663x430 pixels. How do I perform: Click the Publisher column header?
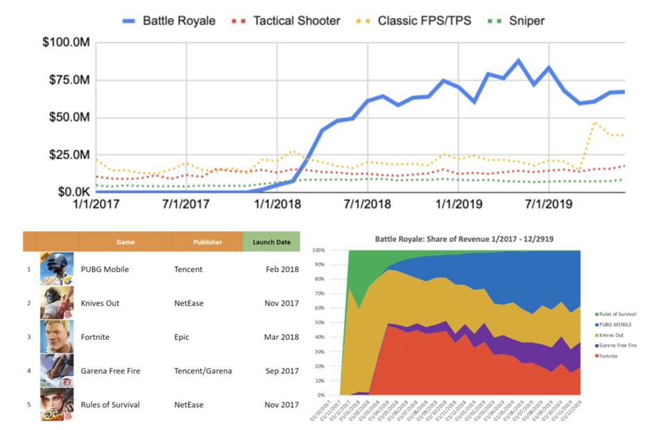pyautogui.click(x=207, y=242)
